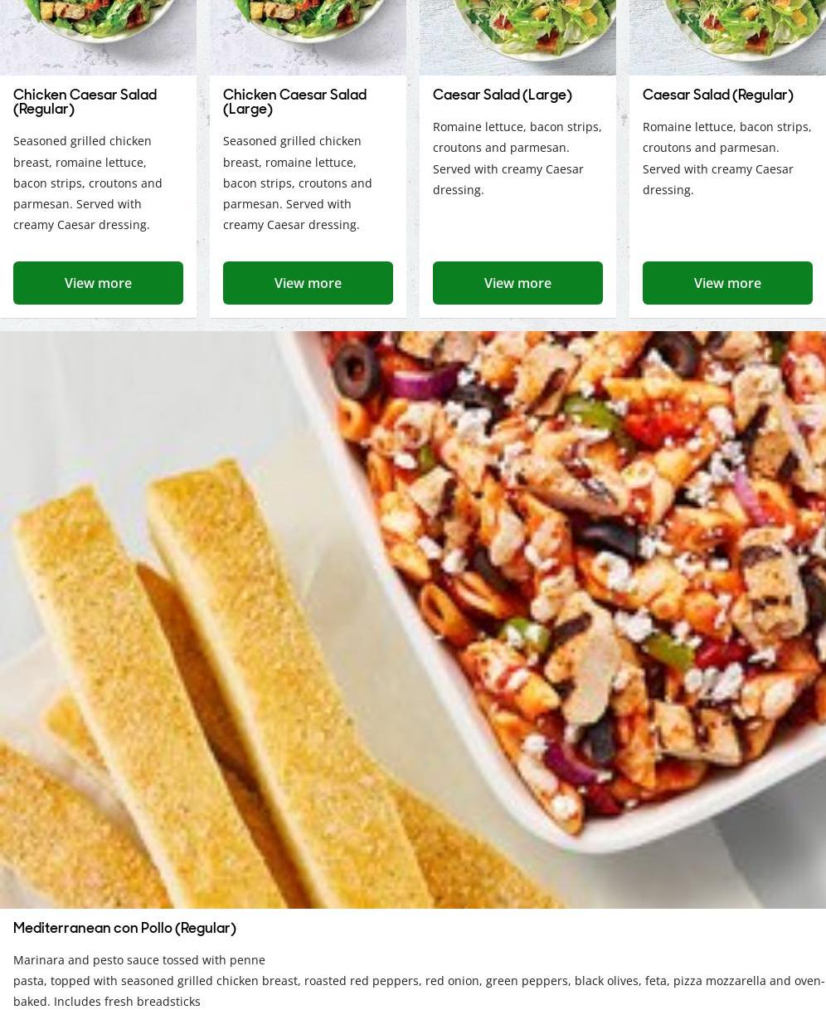Open the Caesar Salad (Regular) title
826x1010 pixels.
(x=718, y=95)
